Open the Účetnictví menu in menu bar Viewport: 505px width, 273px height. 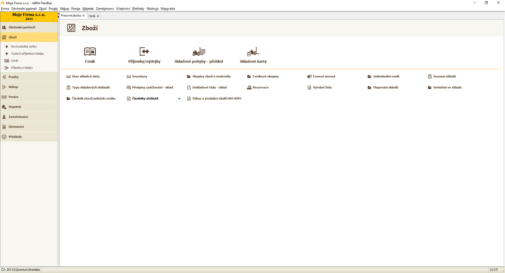coord(123,9)
